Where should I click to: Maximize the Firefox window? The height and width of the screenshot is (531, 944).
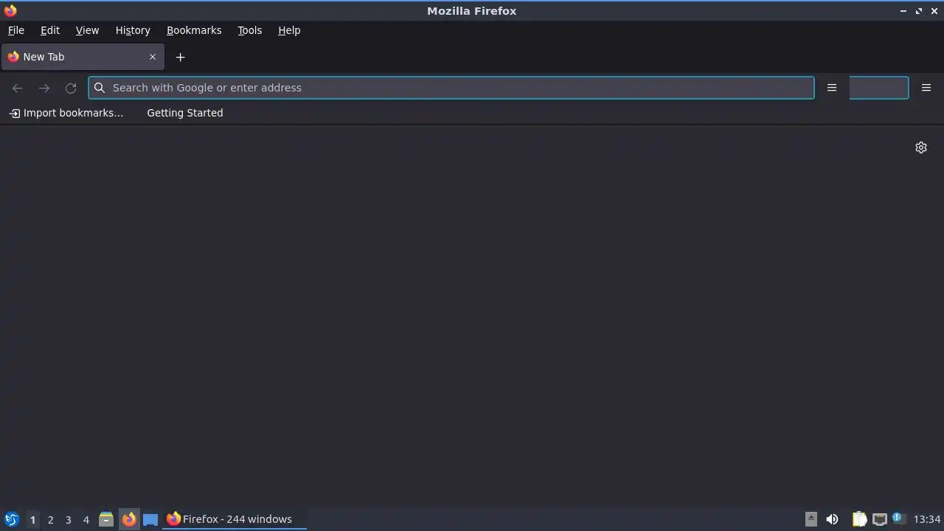click(919, 11)
